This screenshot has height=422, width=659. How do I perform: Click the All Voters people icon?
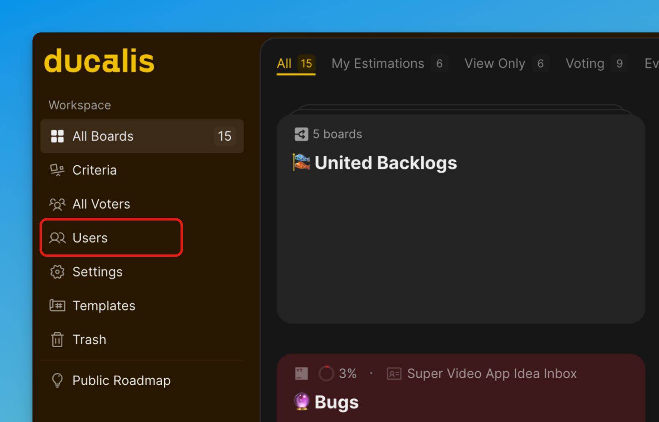pos(57,204)
